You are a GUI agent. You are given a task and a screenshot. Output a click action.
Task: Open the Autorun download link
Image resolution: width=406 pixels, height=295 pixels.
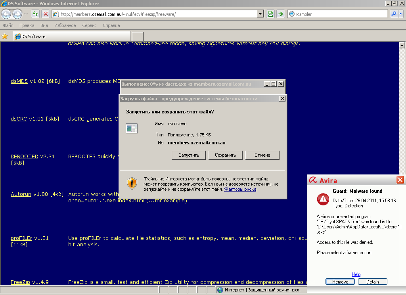coord(21,194)
